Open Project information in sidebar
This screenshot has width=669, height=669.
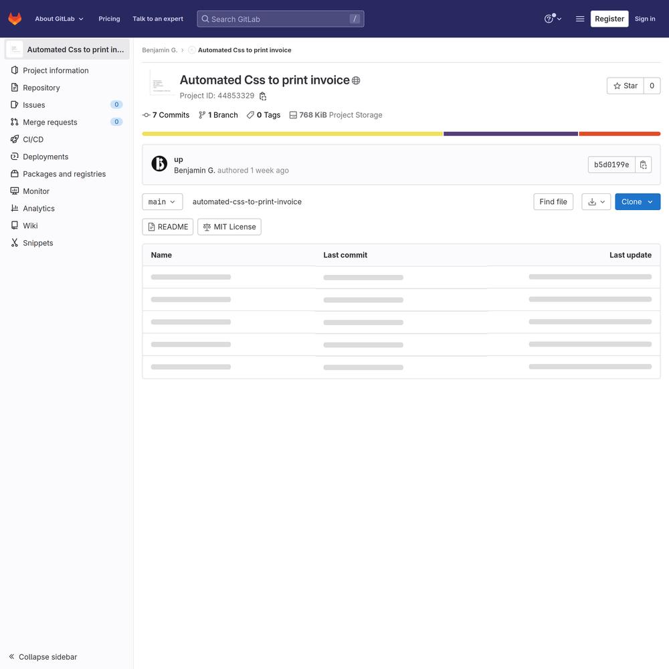[x=66, y=70]
